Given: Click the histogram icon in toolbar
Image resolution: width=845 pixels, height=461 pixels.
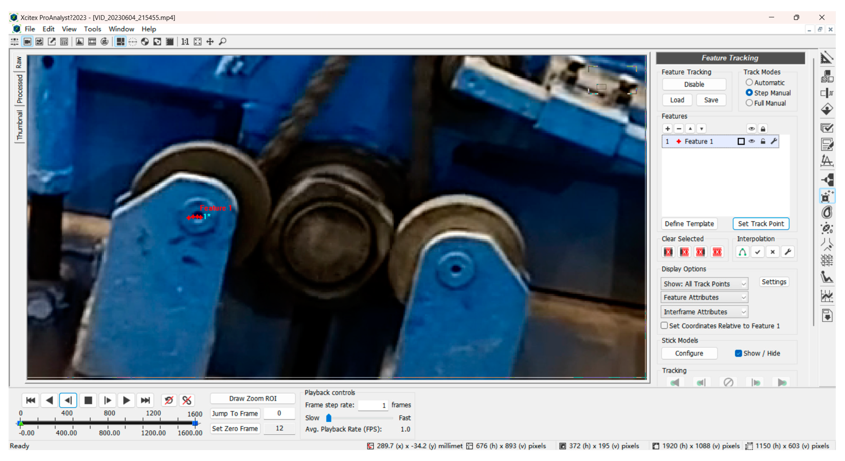Looking at the screenshot, I should [x=79, y=42].
